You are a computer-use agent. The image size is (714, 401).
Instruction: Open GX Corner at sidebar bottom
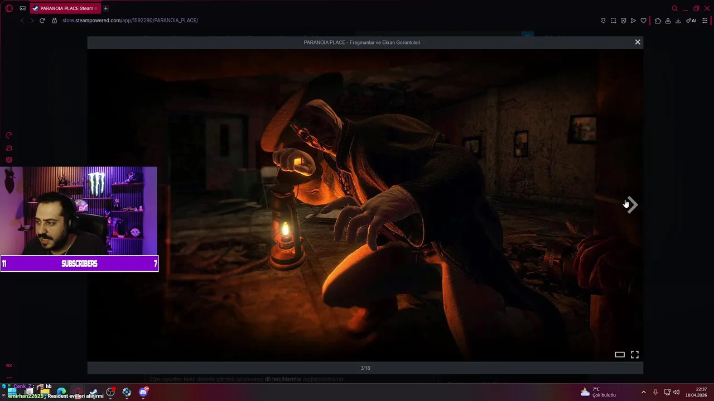point(9,365)
